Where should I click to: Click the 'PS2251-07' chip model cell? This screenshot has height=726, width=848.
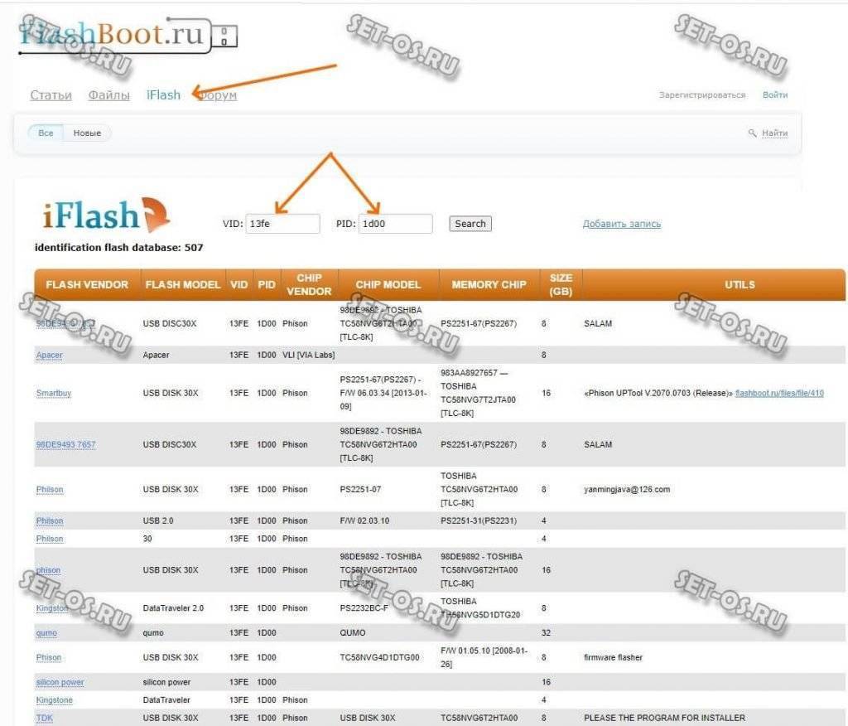pyautogui.click(x=360, y=490)
